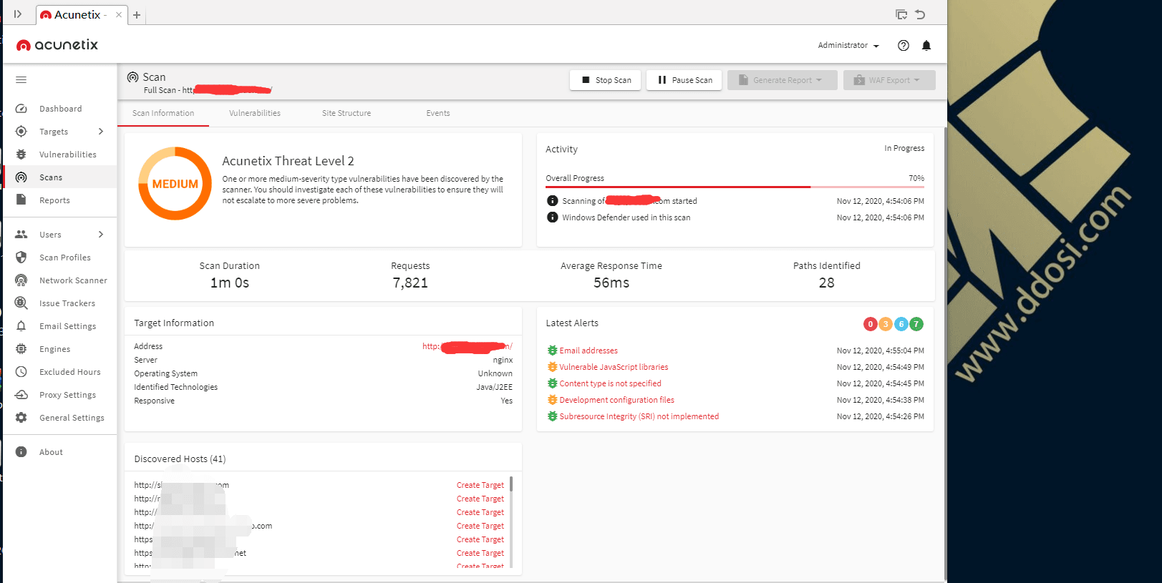Viewport: 1162px width, 583px height.
Task: Close the Acunetix browser tab
Action: coord(119,15)
